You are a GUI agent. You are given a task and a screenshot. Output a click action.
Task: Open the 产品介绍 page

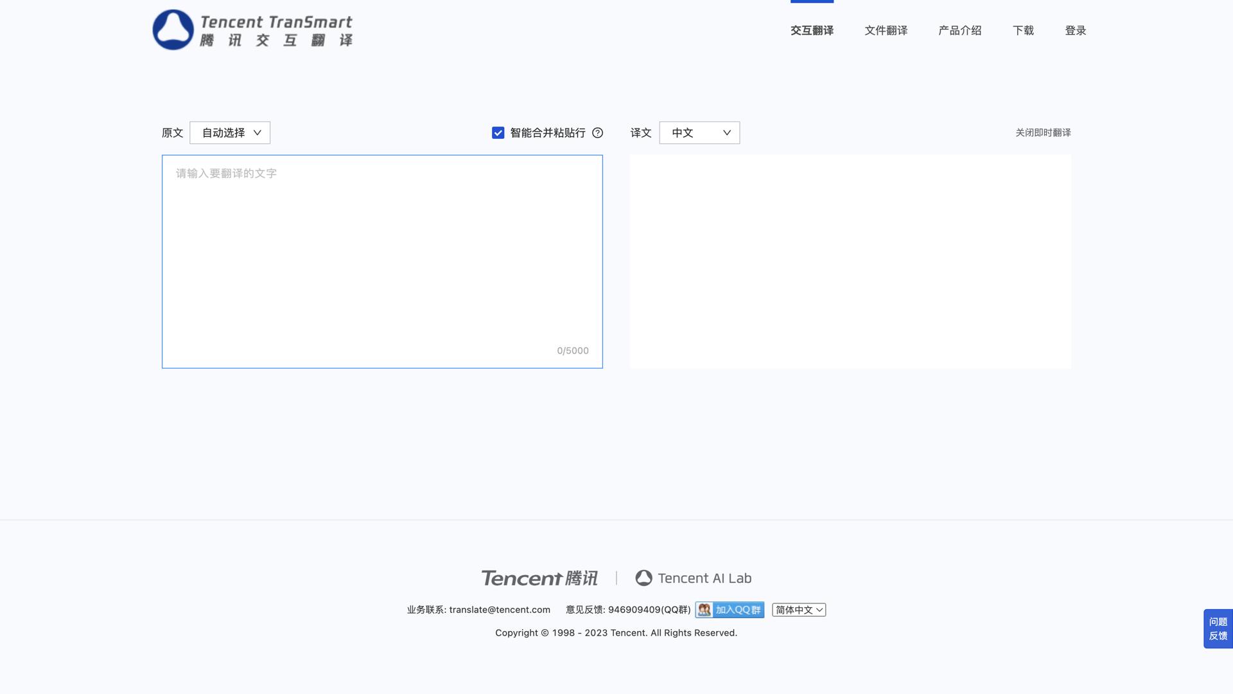(x=959, y=30)
